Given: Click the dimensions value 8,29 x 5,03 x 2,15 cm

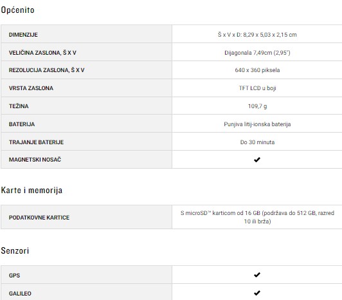Looking at the screenshot, I should (257, 35).
